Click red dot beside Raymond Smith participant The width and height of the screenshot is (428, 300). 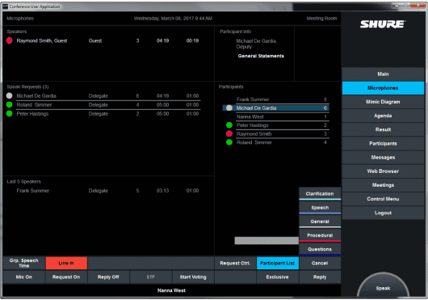tap(229, 133)
